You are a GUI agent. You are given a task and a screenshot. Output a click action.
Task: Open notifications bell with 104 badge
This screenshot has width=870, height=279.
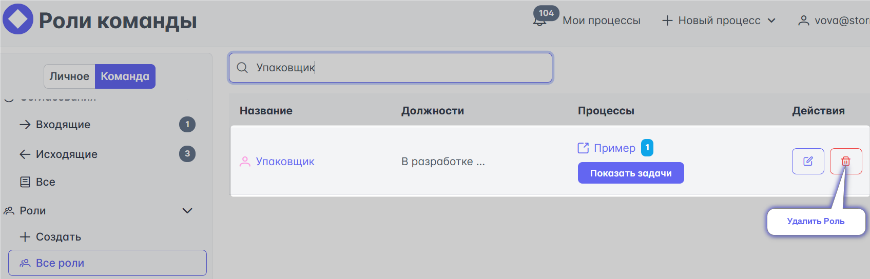(x=540, y=21)
